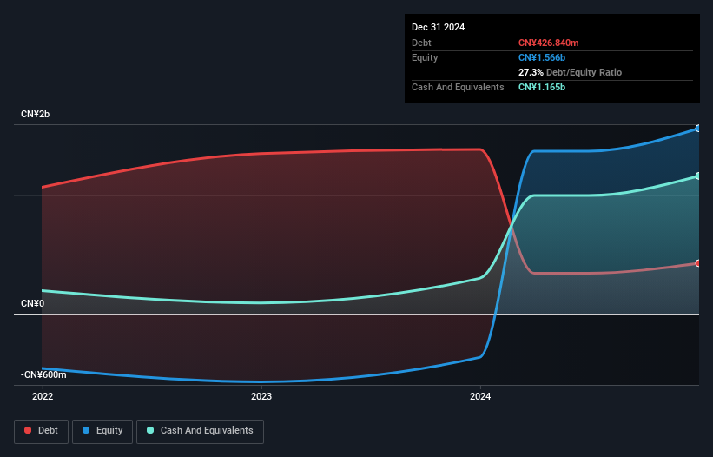Select the Debt end data point marker
The width and height of the screenshot is (713, 457).
[x=697, y=263]
